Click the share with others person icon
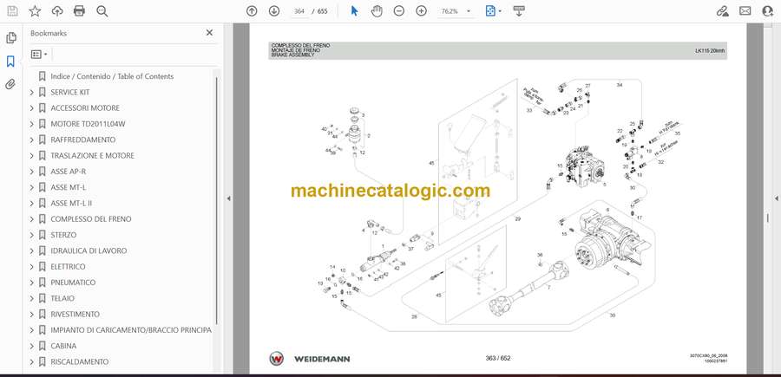The width and height of the screenshot is (781, 377). coord(768,11)
